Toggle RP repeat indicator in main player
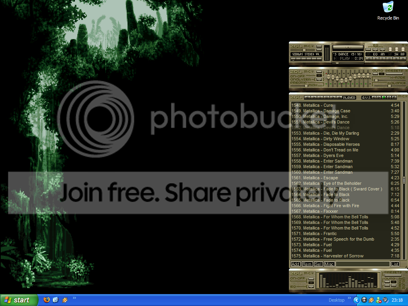 coord(402,54)
